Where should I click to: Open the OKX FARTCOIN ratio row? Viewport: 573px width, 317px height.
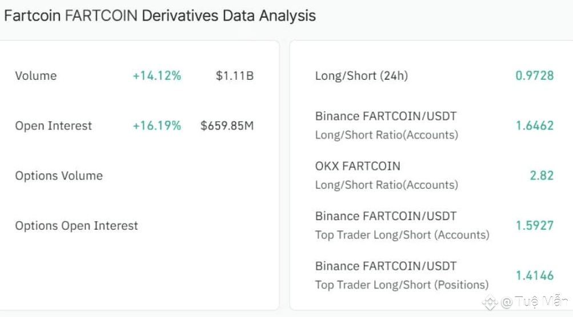(x=386, y=175)
